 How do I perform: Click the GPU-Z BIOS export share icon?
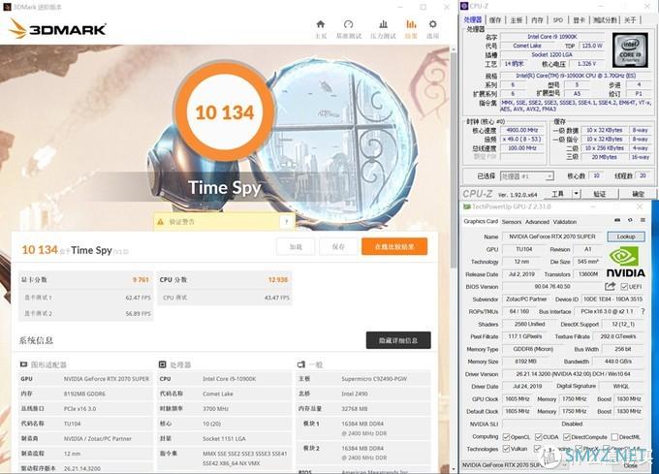[x=610, y=287]
